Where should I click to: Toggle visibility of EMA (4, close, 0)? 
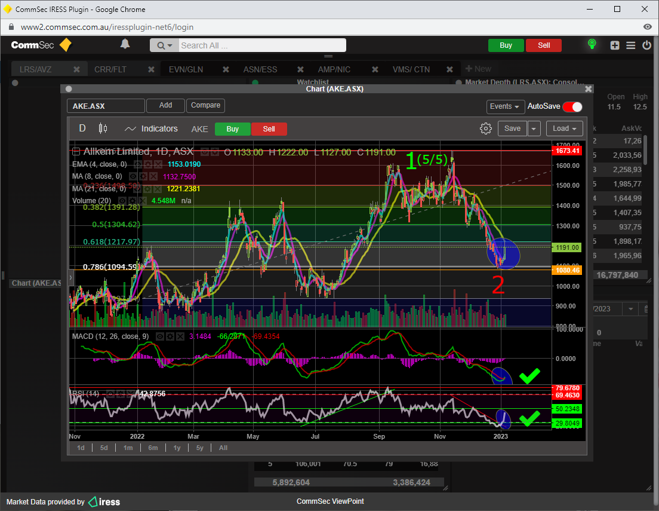pos(137,164)
